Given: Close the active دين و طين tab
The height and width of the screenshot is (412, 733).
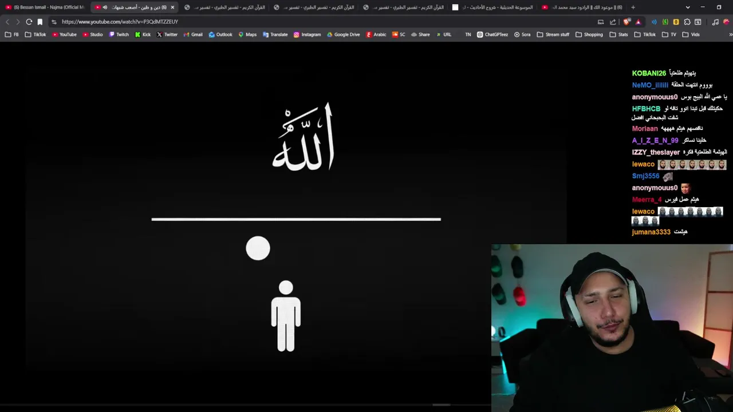Looking at the screenshot, I should (x=172, y=7).
